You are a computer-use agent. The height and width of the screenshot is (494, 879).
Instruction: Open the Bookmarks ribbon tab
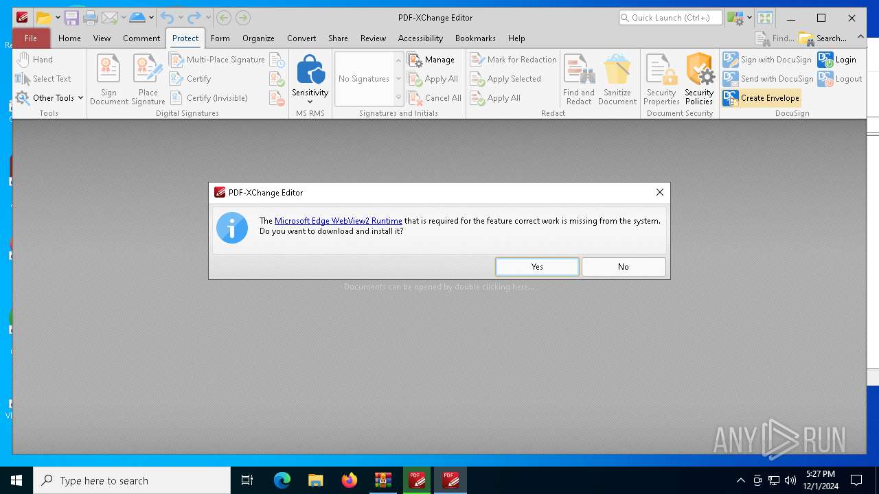coord(475,38)
